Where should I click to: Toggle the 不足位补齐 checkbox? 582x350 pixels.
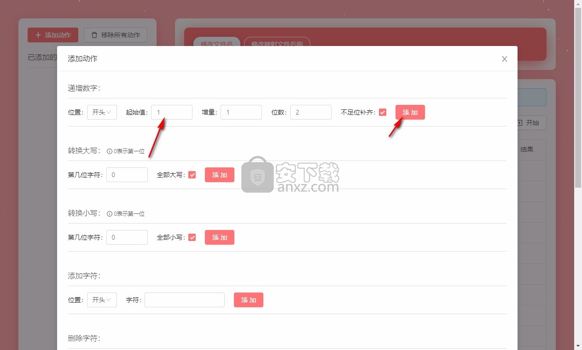tap(383, 112)
